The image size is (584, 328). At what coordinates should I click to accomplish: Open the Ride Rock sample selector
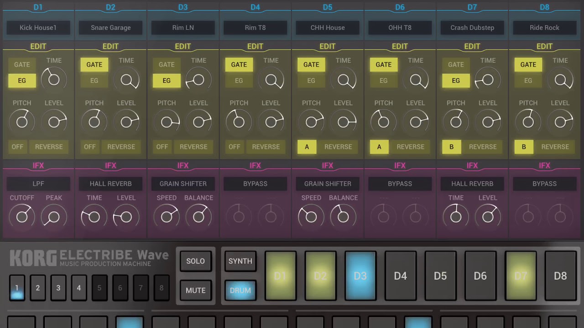544,27
